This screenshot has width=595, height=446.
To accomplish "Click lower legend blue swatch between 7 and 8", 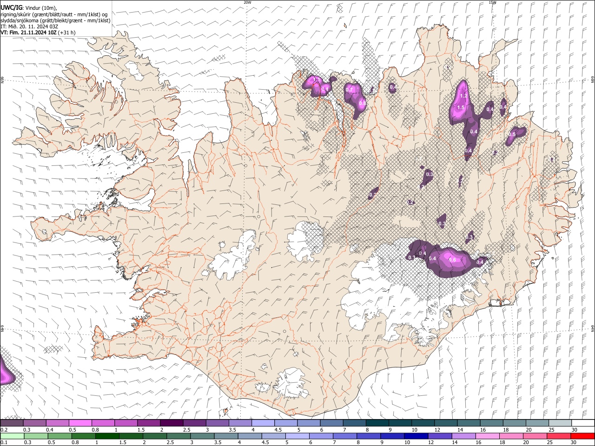I will pos(344,436).
